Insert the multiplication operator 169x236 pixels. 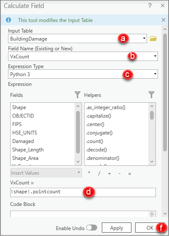pos(89,173)
